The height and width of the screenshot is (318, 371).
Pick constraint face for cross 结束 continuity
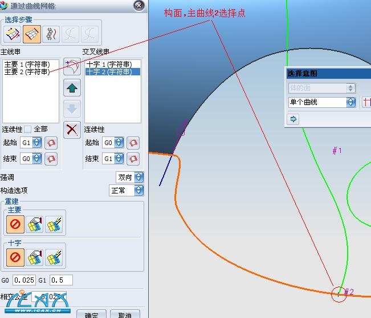click(133, 159)
